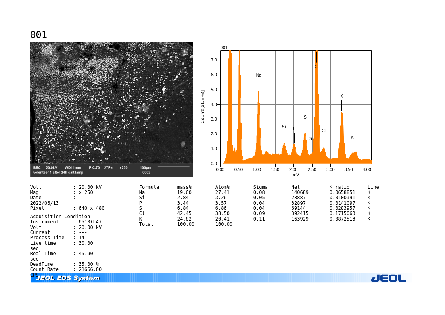The width and height of the screenshot is (445, 315).
Task: Click the 100µm scale bar on micrograph
Action: (173, 167)
